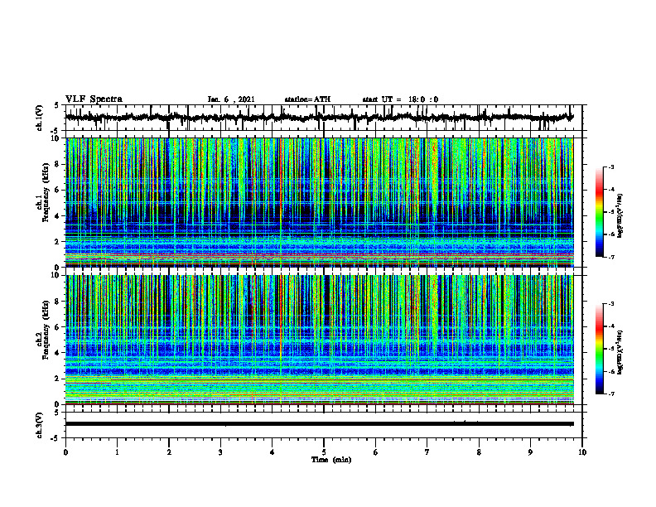656x507 pixels.
Task: Click the ch.1 voltage waveform trace panel
Action: point(323,118)
